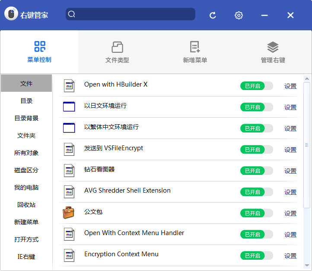Click the Open with HBuilder X file icon
This screenshot has height=271, width=312.
coord(69,86)
